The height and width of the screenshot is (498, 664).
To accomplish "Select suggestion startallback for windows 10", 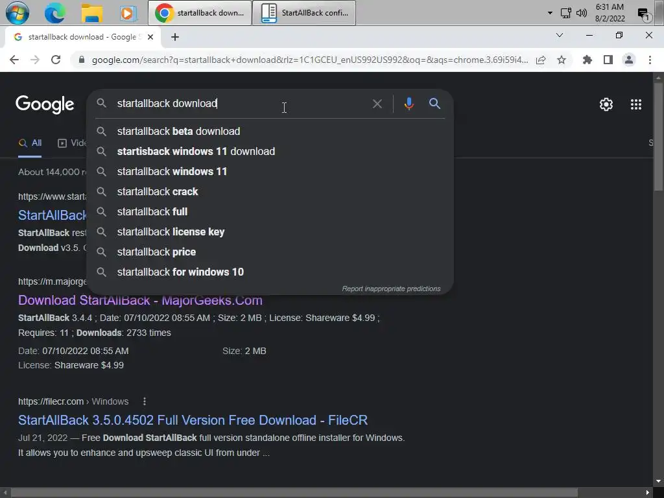I will 270,272.
